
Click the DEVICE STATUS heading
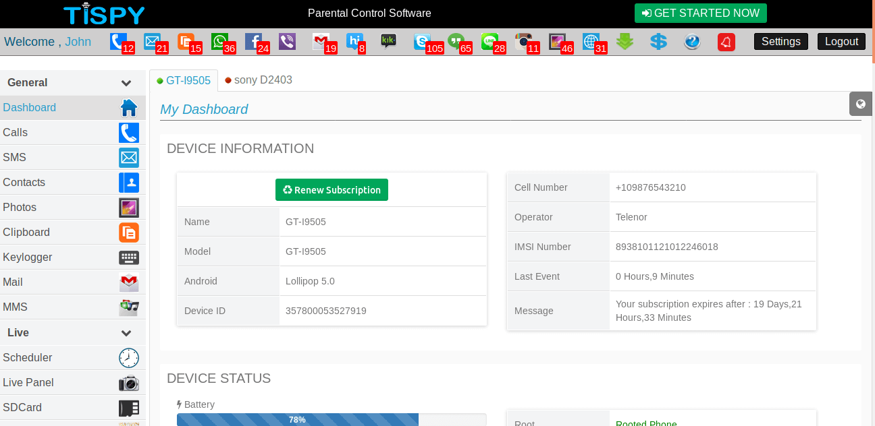pos(219,378)
